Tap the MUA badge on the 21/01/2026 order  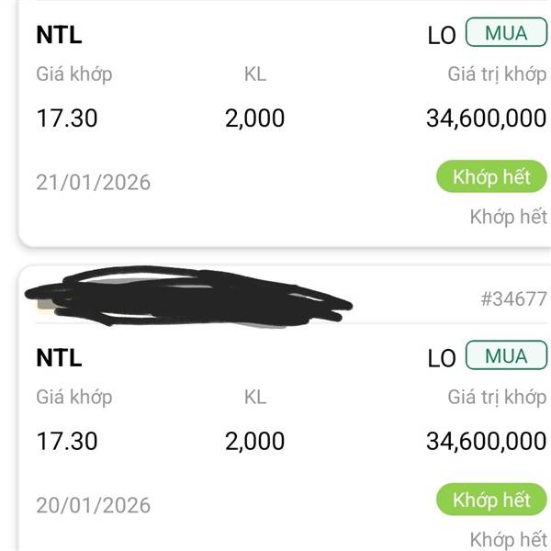pos(506,33)
